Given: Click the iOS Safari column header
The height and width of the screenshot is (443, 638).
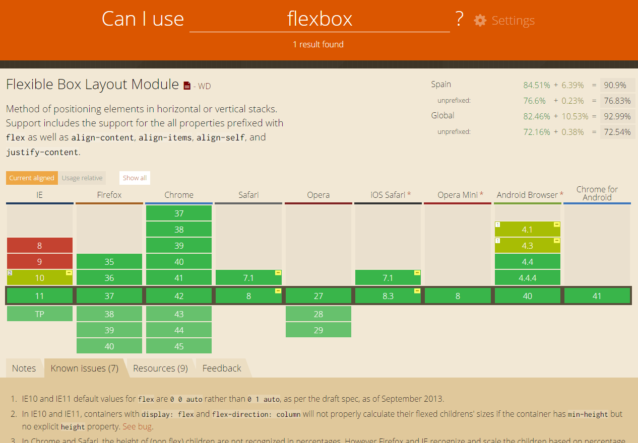Looking at the screenshot, I should pos(388,195).
